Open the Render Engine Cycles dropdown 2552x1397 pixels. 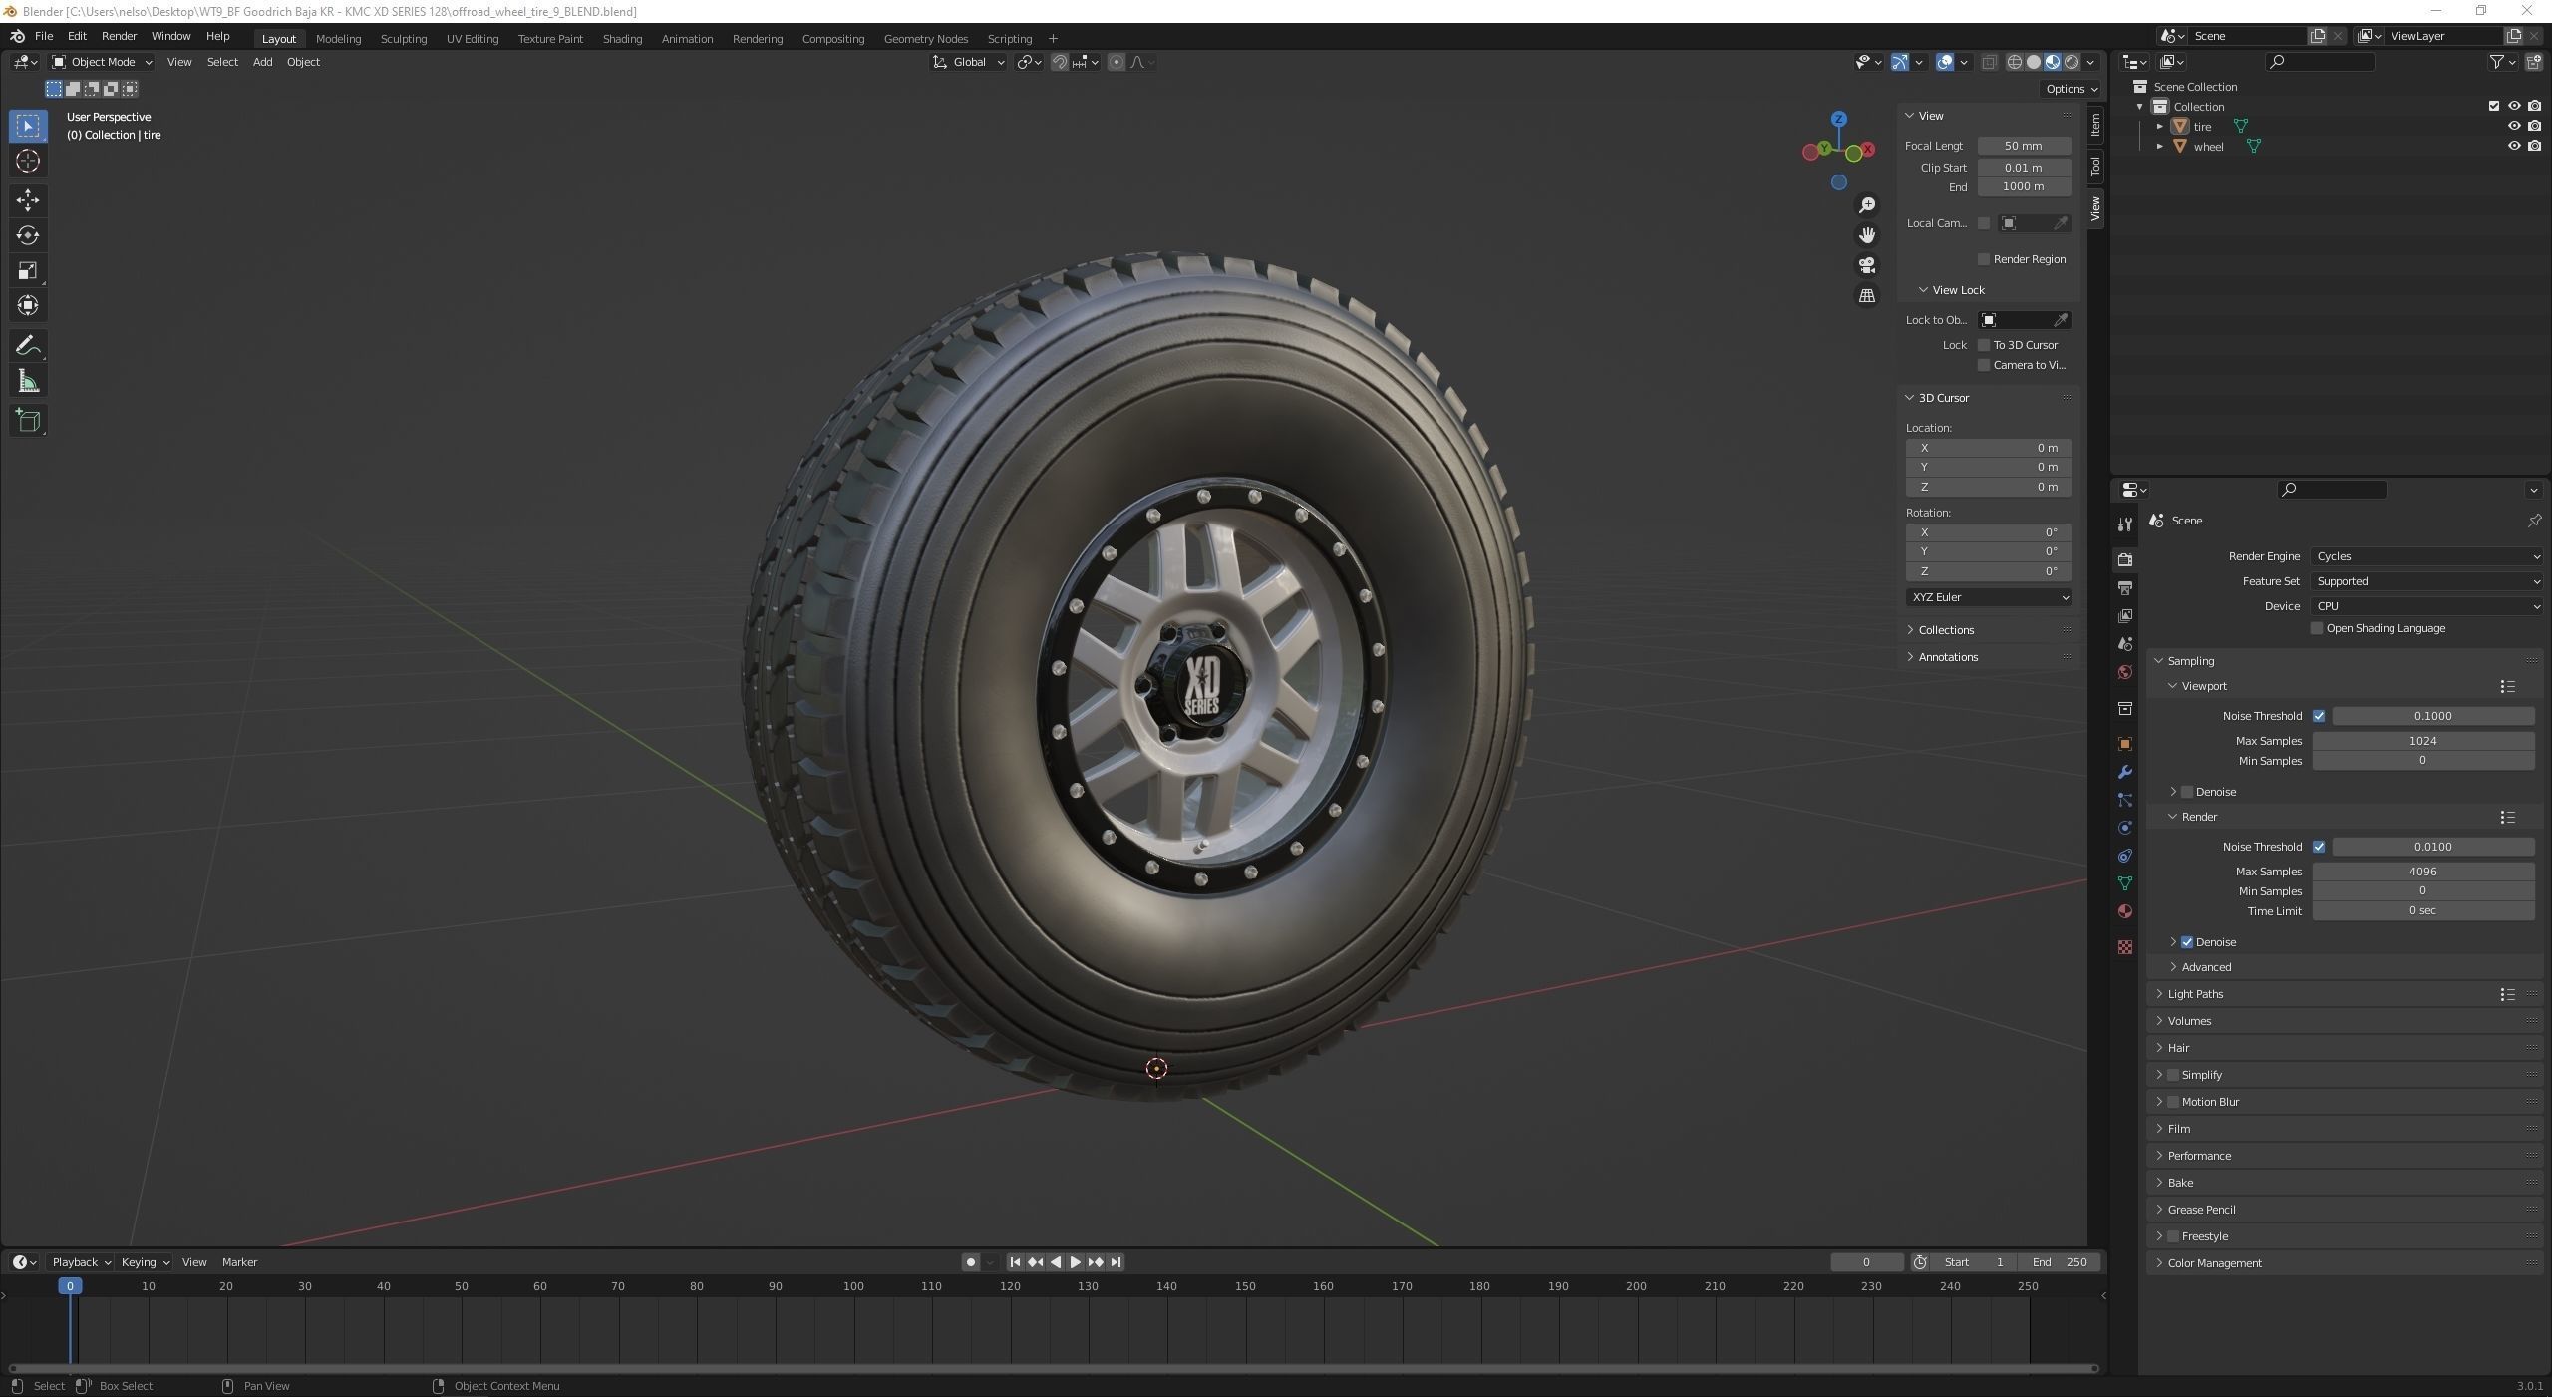coord(2426,556)
